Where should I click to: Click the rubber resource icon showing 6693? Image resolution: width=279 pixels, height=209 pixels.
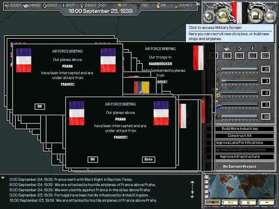pyautogui.click(x=45, y=6)
